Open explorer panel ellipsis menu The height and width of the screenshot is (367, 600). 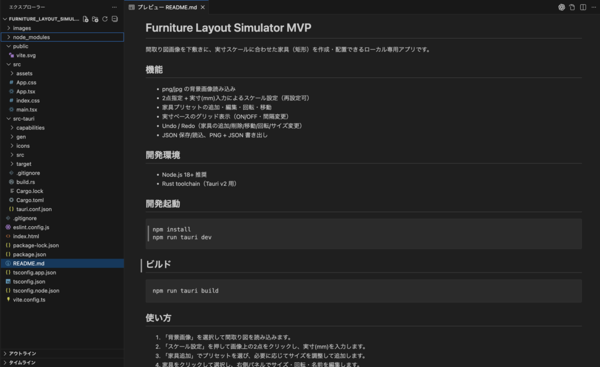(x=114, y=7)
